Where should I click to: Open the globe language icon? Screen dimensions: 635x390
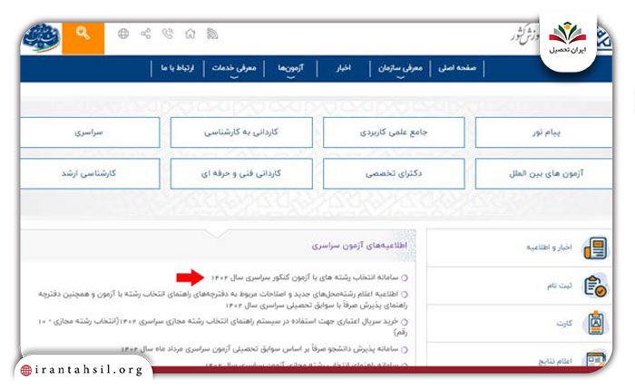coord(123,34)
